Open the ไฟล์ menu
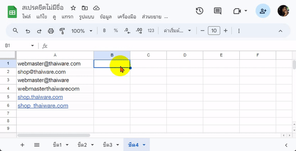The image size is (296, 151). click(x=26, y=17)
